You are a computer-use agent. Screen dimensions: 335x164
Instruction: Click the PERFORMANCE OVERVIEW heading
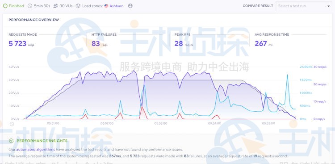pos(34,20)
